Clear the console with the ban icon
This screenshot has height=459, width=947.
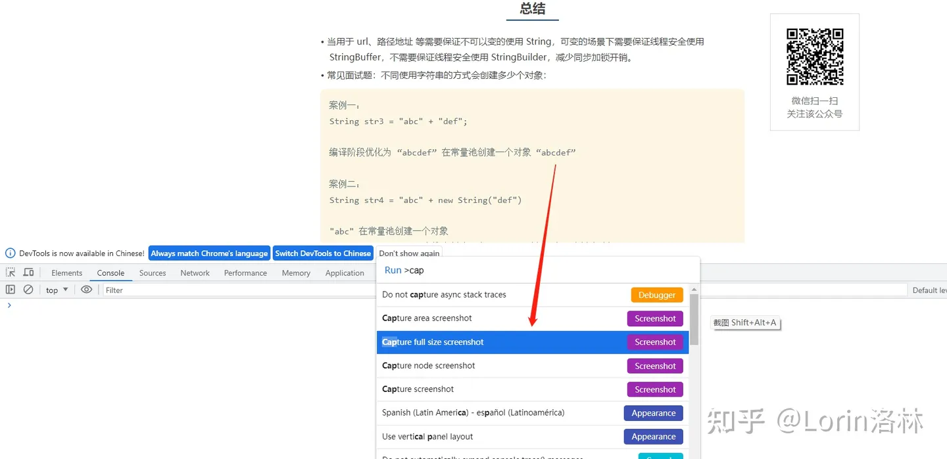28,290
